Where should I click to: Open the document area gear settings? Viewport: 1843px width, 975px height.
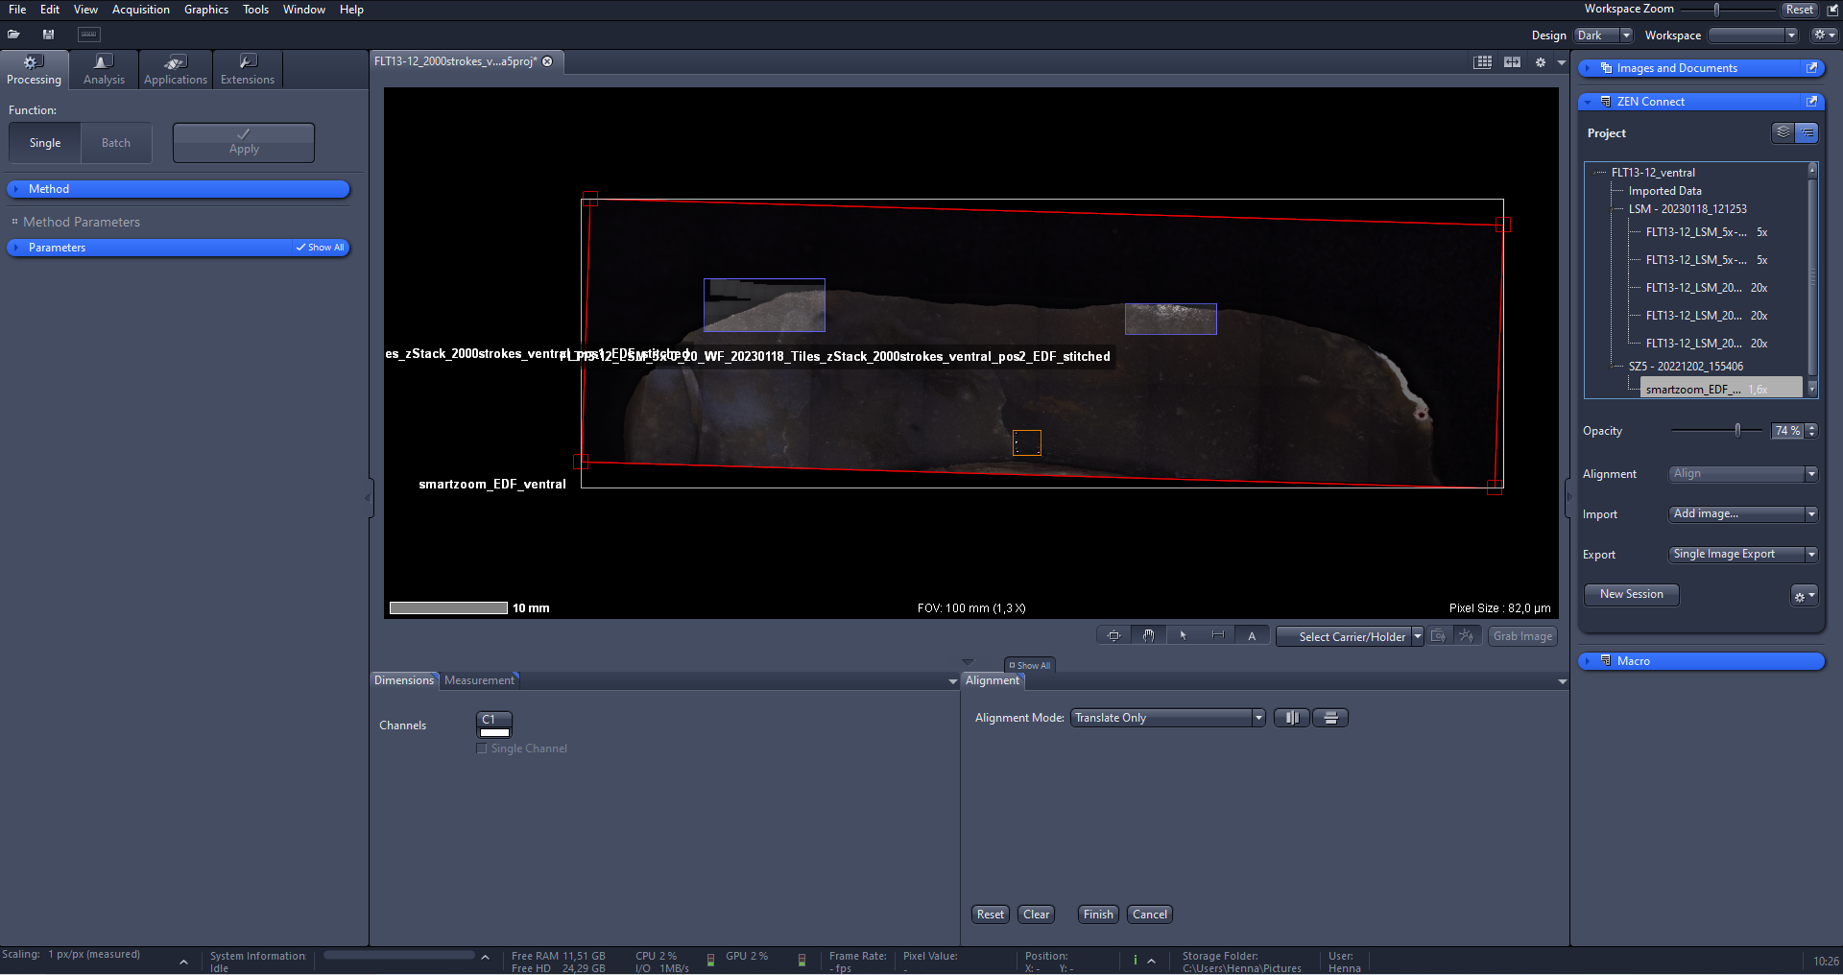[x=1541, y=61]
